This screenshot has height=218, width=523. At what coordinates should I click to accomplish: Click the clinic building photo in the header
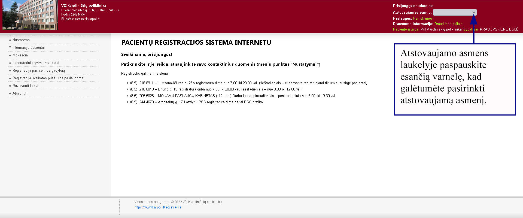coord(30,15)
